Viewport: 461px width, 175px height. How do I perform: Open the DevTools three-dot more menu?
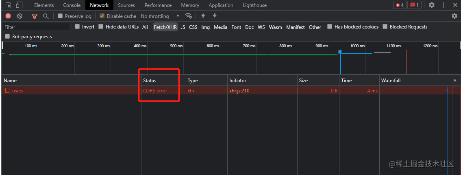(443, 5)
